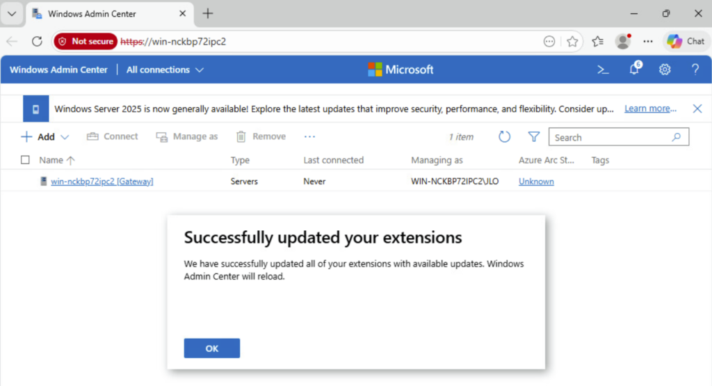This screenshot has height=386, width=712.
Task: Sort by the Name column header
Action: (x=51, y=160)
